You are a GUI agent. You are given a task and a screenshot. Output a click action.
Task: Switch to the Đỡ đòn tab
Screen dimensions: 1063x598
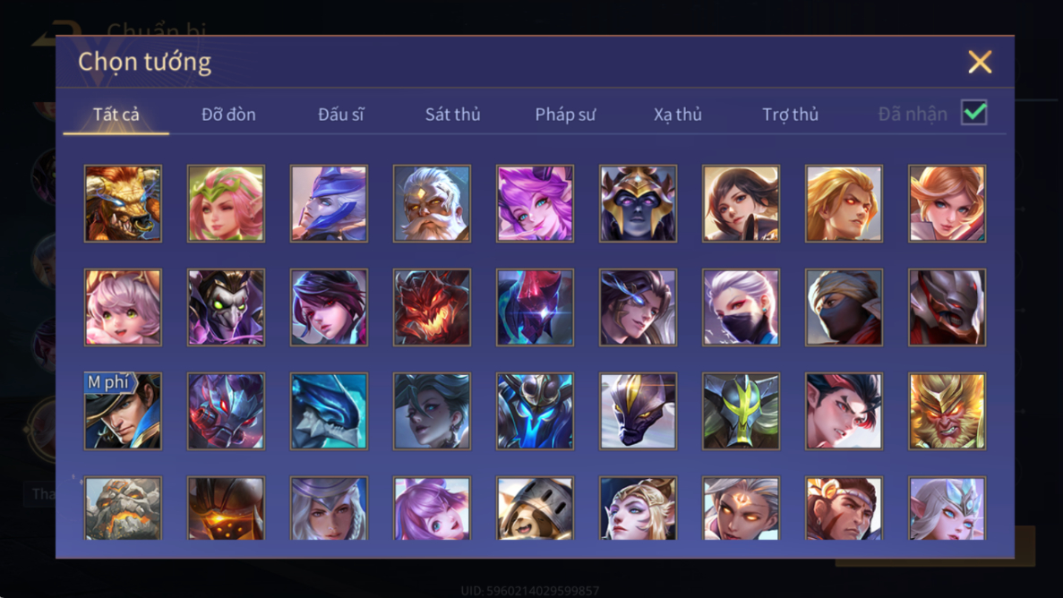coord(228,114)
